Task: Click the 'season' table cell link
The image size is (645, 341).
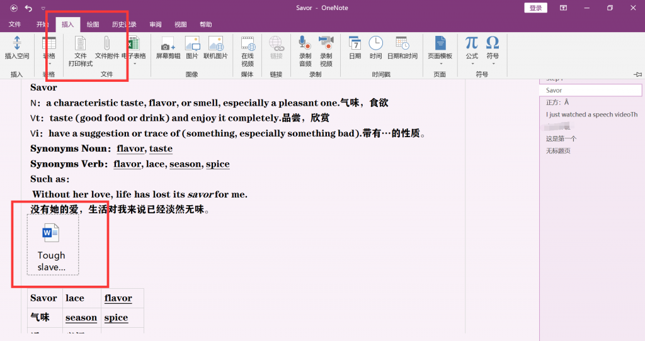Action: [x=81, y=318]
